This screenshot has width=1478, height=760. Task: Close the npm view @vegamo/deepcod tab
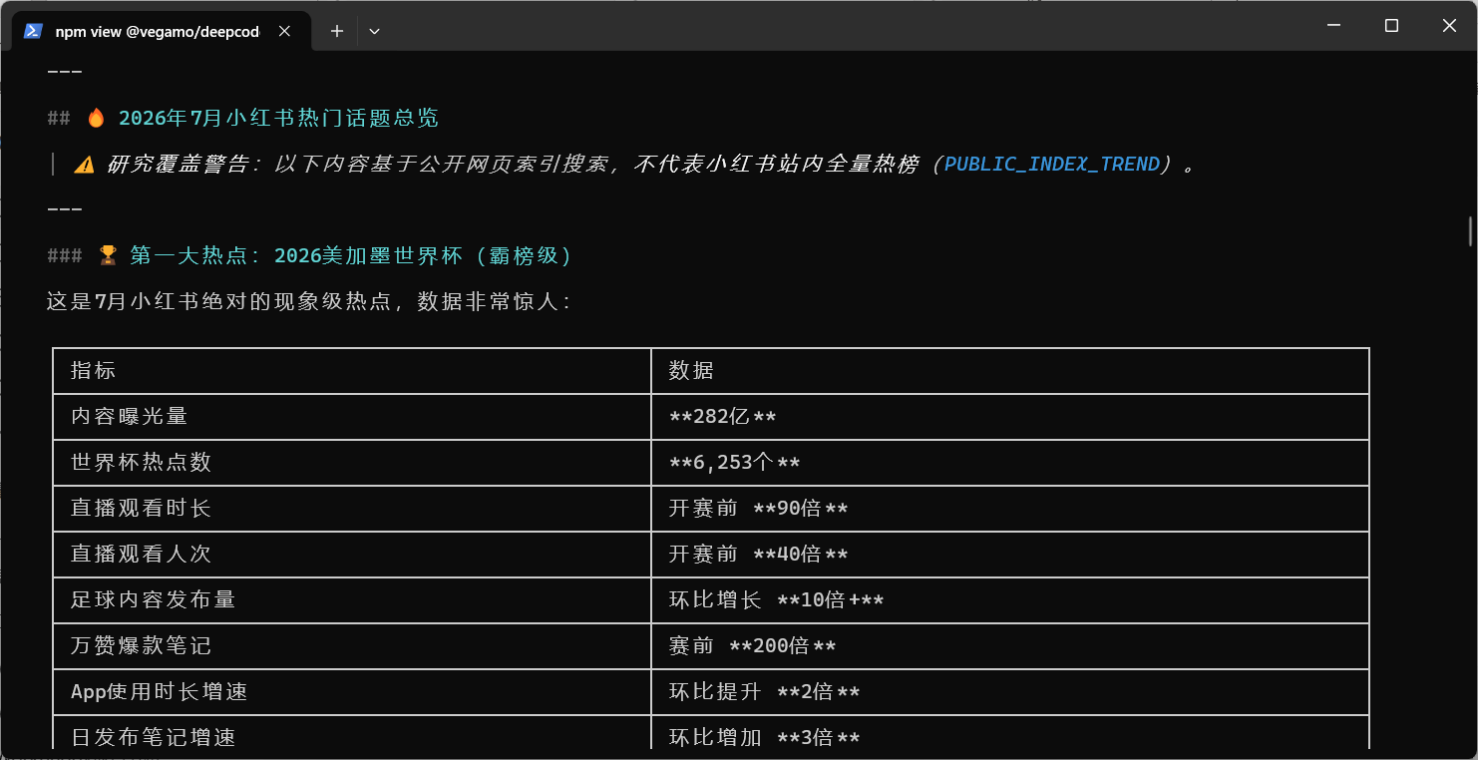point(284,31)
